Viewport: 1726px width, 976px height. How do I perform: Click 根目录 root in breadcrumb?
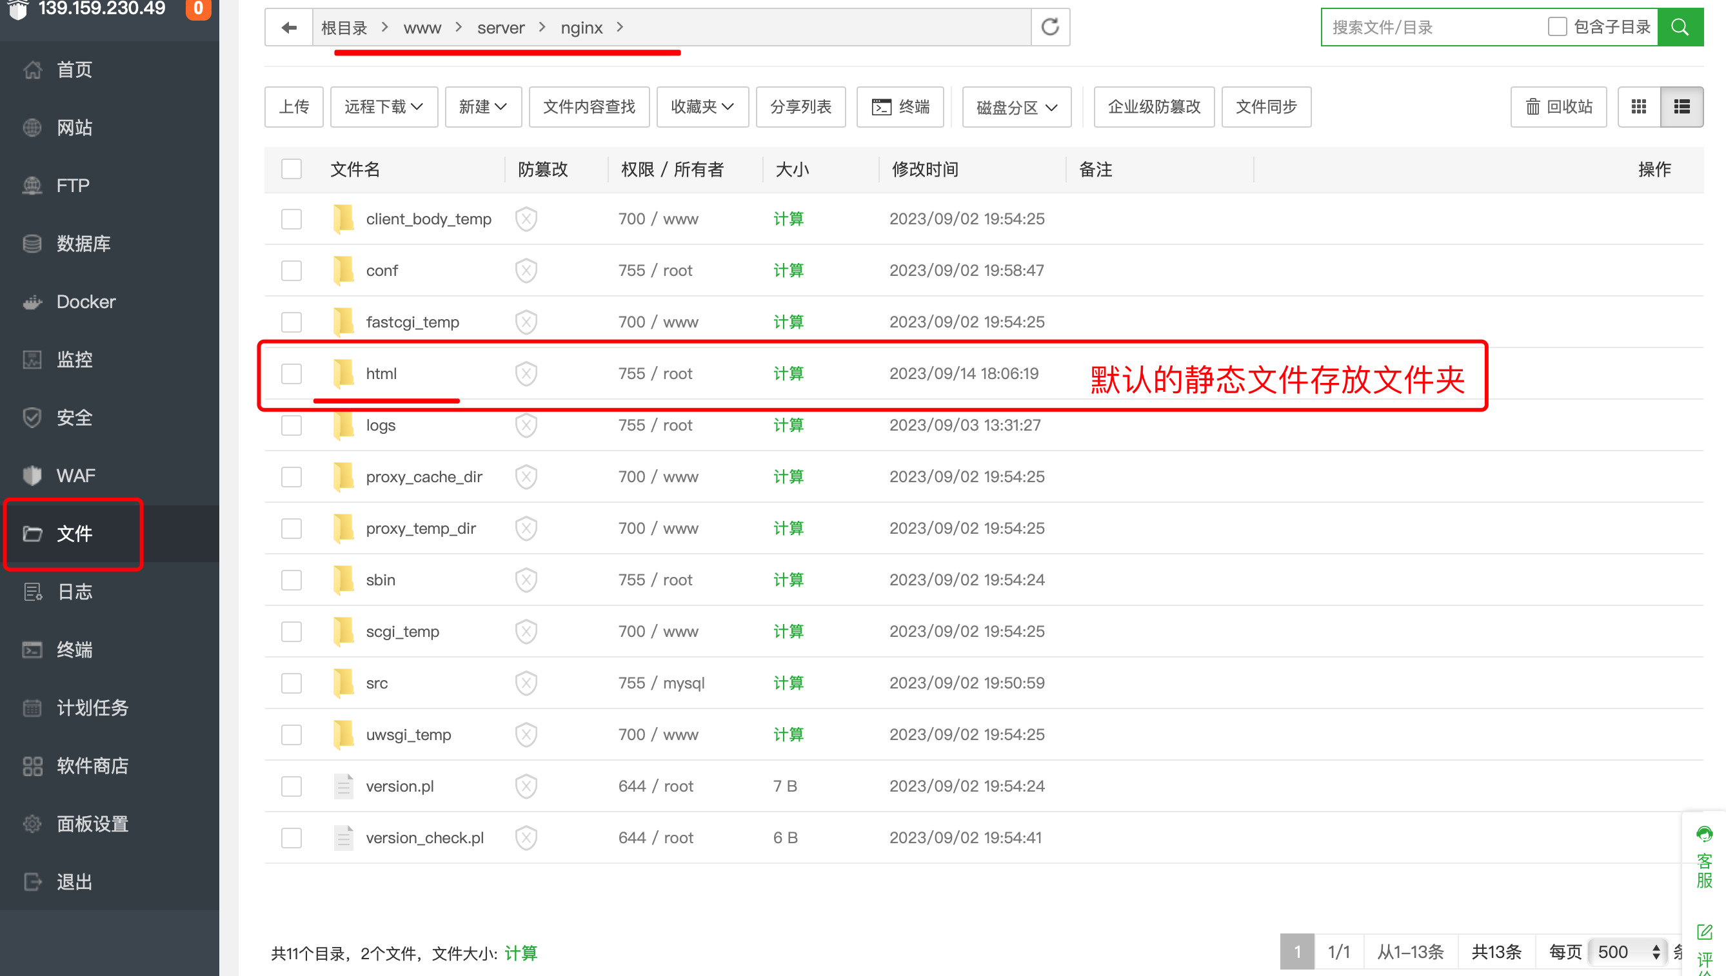click(344, 28)
